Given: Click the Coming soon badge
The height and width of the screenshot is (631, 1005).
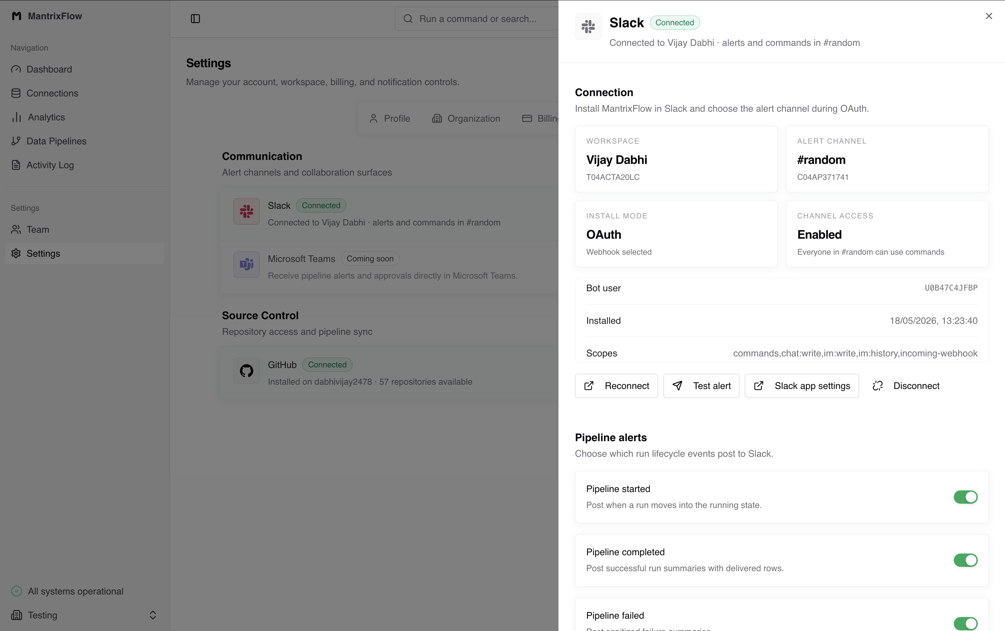Looking at the screenshot, I should click(370, 259).
